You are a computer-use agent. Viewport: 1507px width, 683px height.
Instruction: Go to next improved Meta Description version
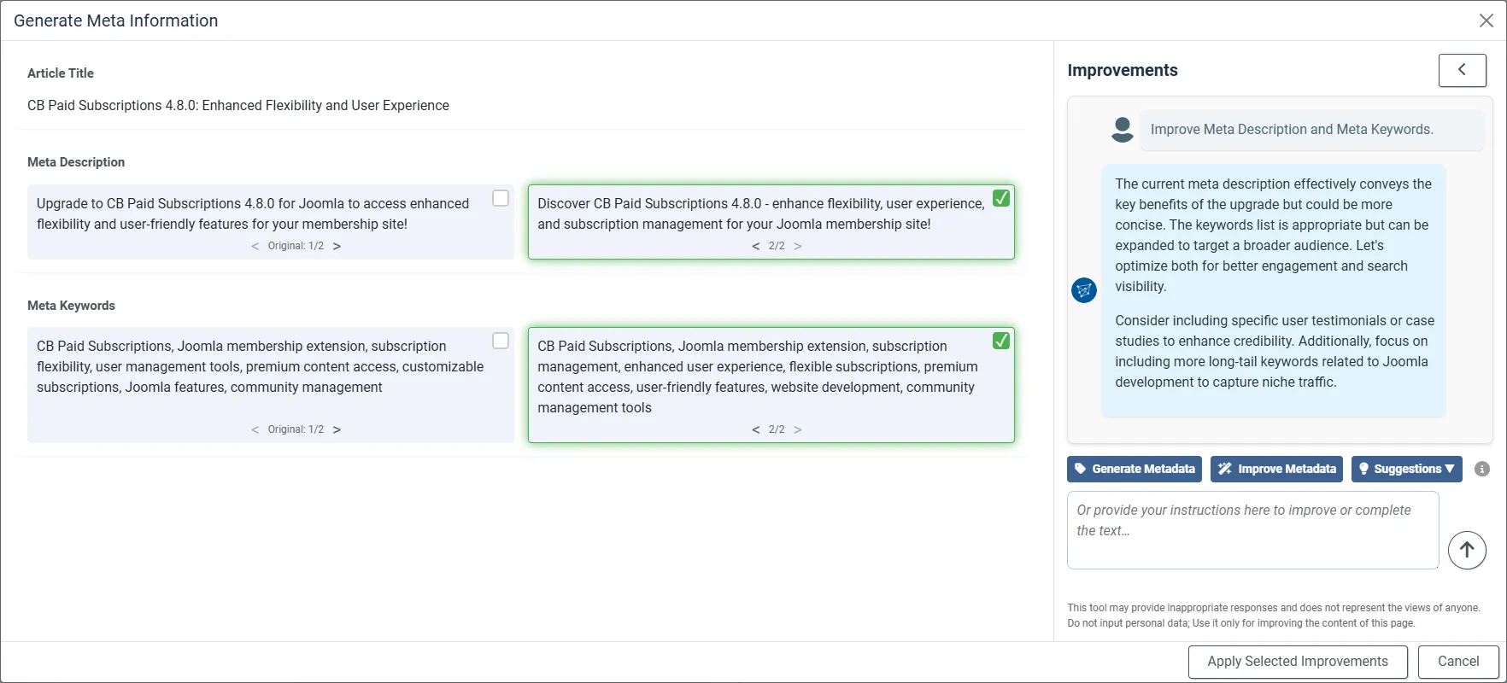[x=798, y=246]
